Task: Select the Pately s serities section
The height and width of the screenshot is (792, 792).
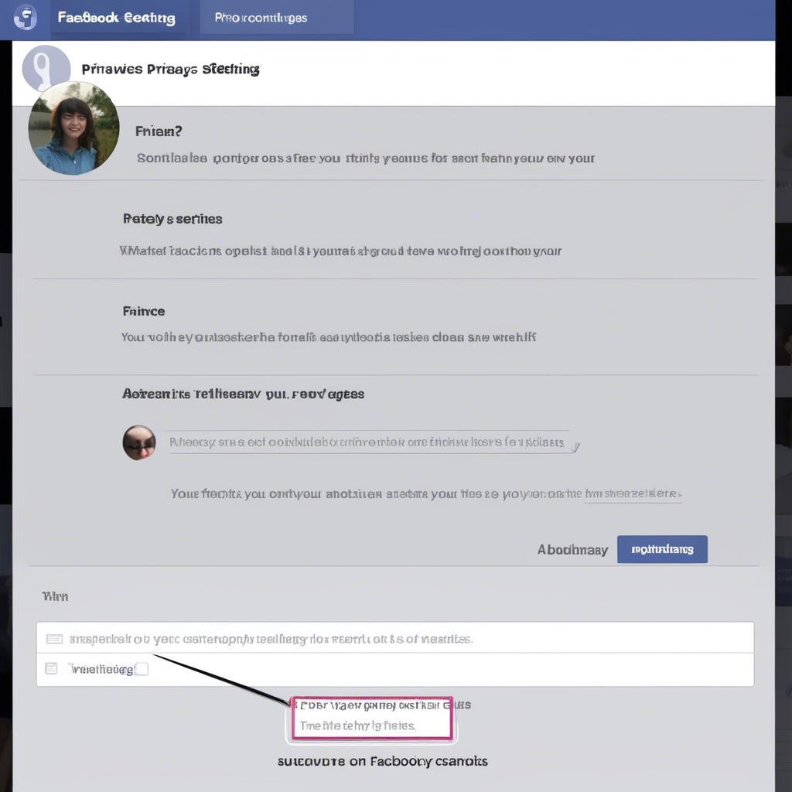Action: 172,219
